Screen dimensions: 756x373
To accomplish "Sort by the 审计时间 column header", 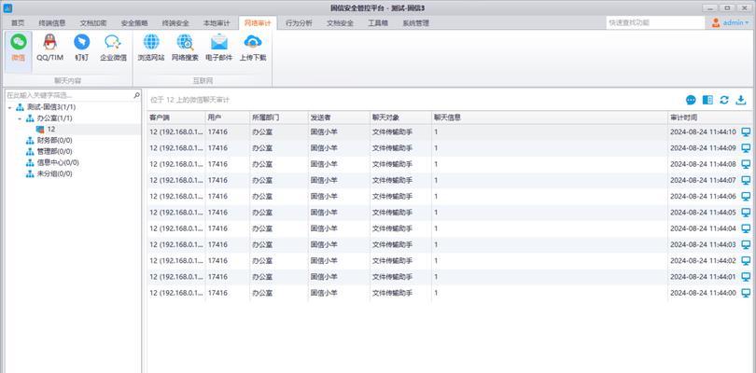I will (x=709, y=117).
